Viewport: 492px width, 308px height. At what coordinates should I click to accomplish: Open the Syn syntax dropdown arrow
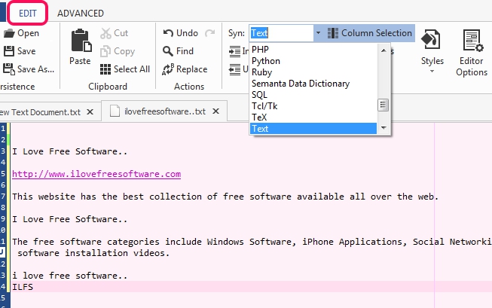(x=318, y=33)
